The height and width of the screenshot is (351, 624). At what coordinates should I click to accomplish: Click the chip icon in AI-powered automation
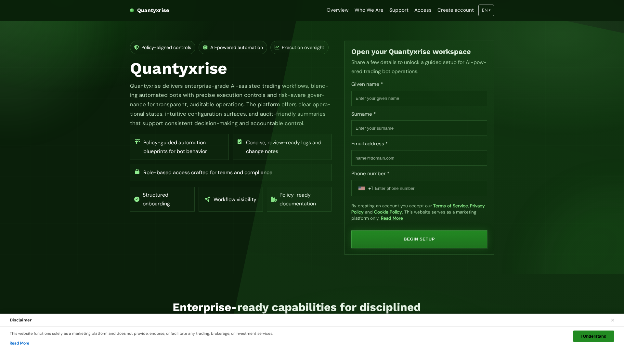pos(205,47)
